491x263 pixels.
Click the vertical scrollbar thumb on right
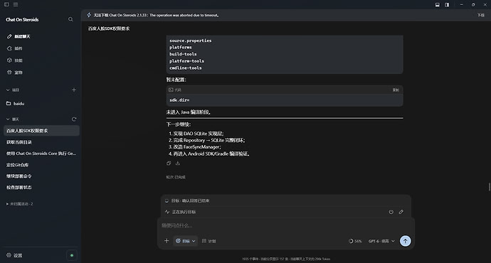(489, 187)
